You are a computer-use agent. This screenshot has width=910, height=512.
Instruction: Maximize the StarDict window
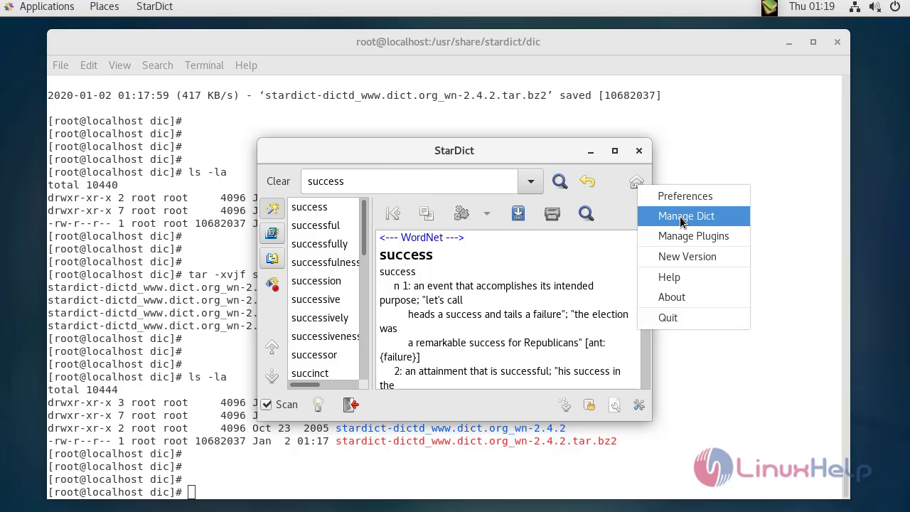(x=615, y=151)
